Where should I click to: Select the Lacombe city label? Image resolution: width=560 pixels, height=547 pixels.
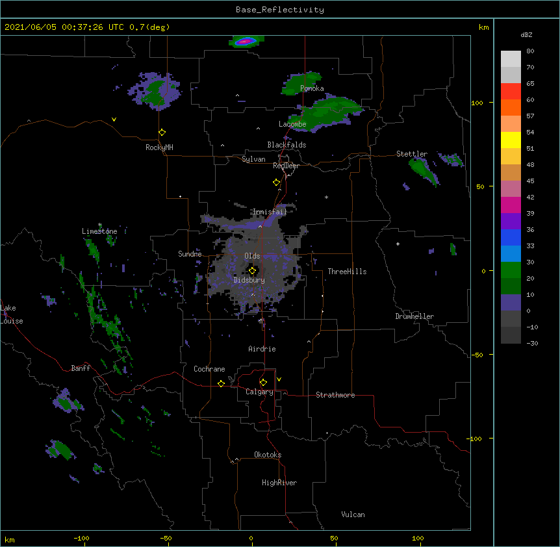(x=292, y=124)
